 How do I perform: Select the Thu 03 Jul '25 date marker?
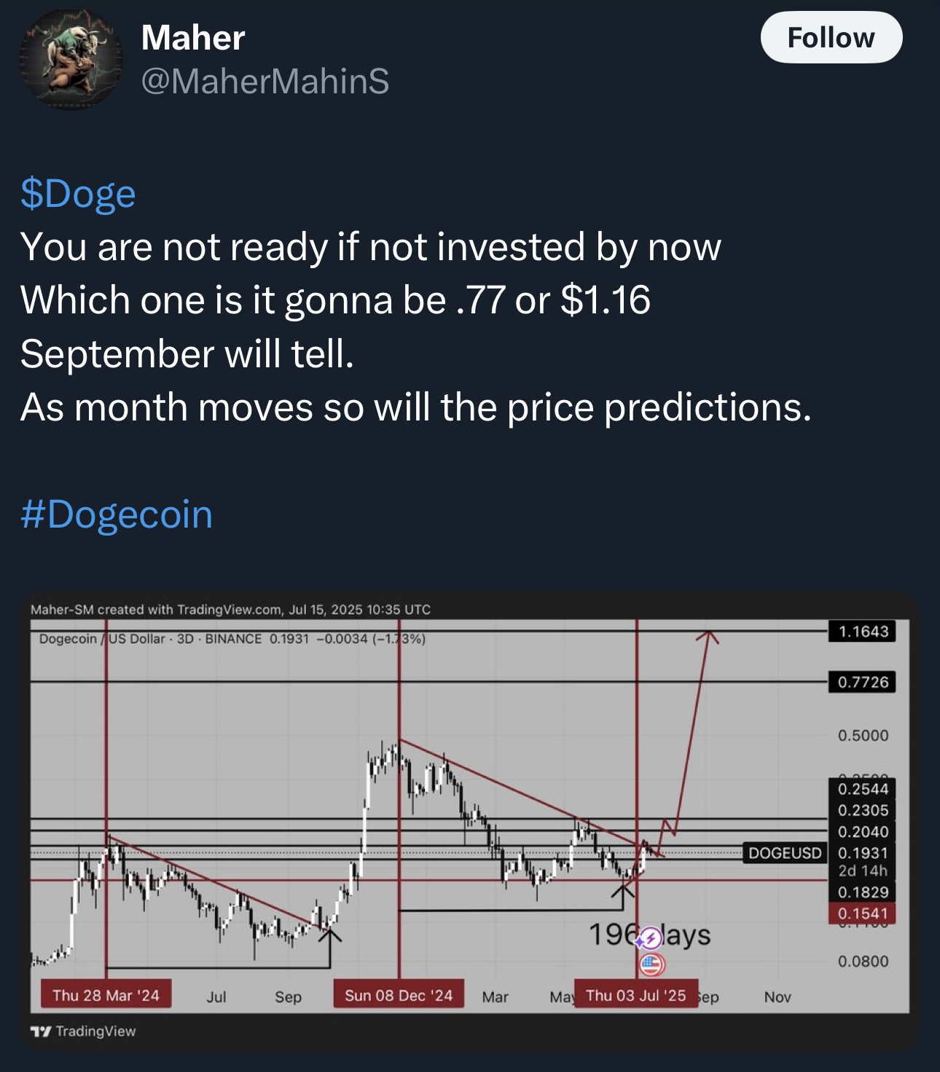(636, 995)
